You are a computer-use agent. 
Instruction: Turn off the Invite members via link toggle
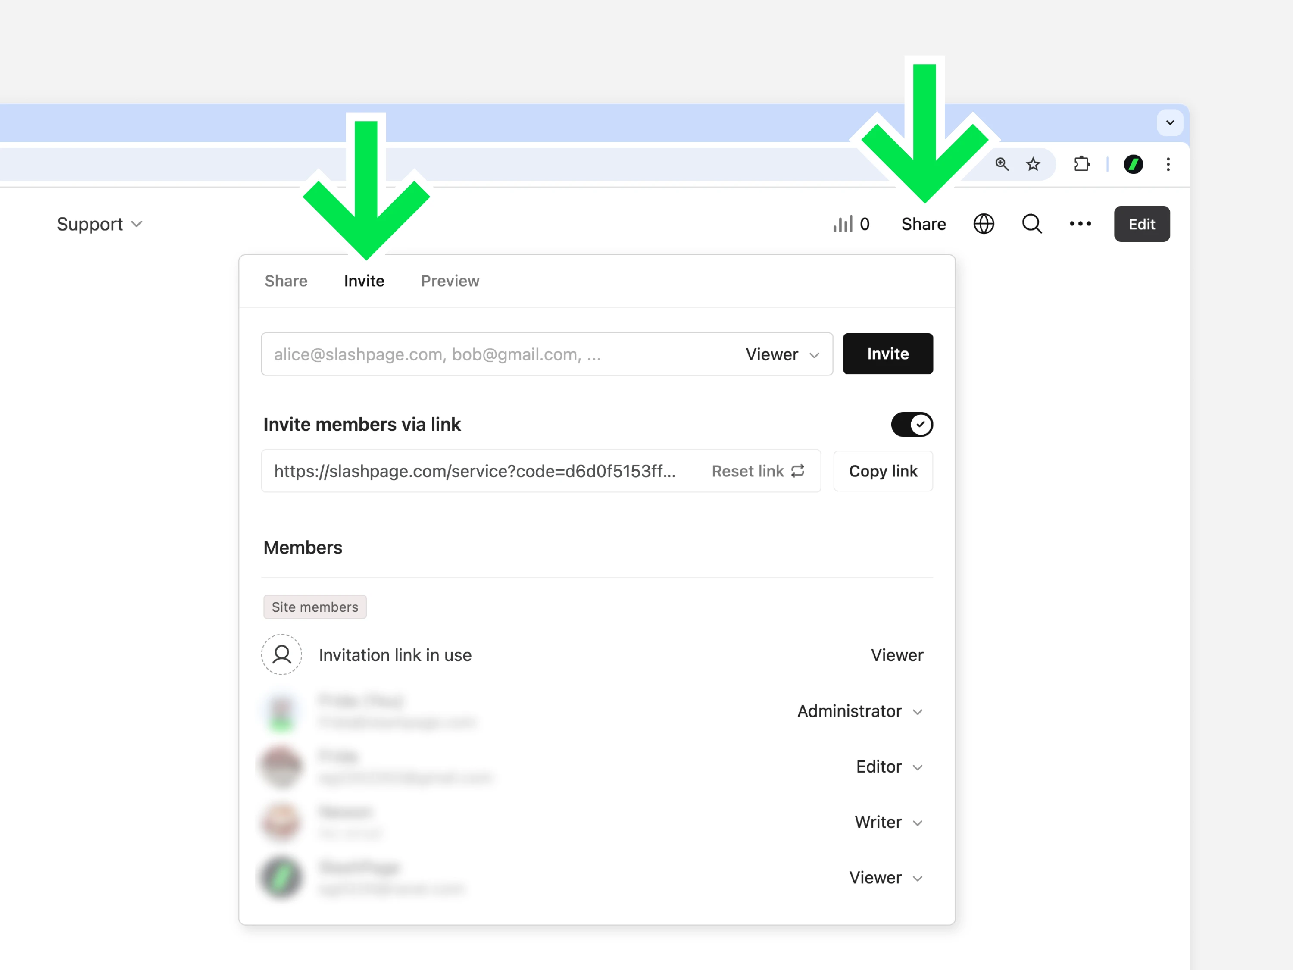912,425
